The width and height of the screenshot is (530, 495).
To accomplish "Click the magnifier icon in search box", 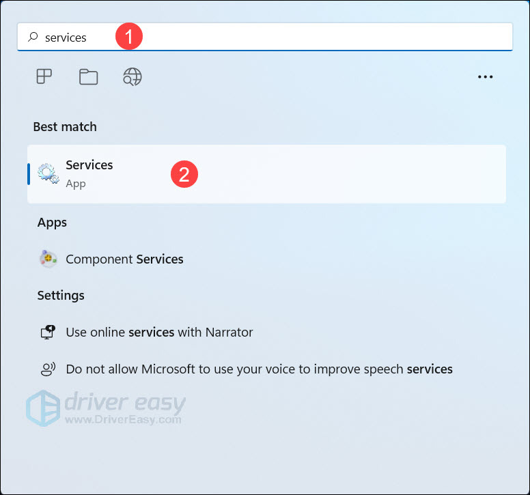I will (32, 38).
